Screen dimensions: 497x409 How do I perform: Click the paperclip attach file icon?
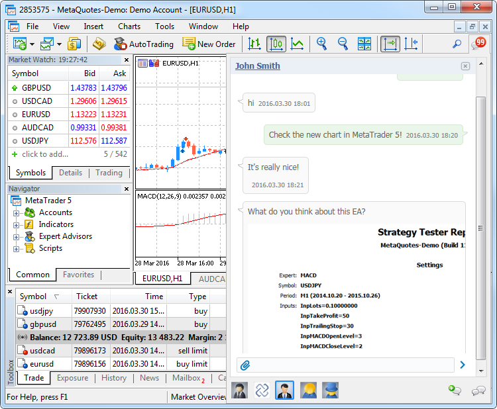coord(245,365)
